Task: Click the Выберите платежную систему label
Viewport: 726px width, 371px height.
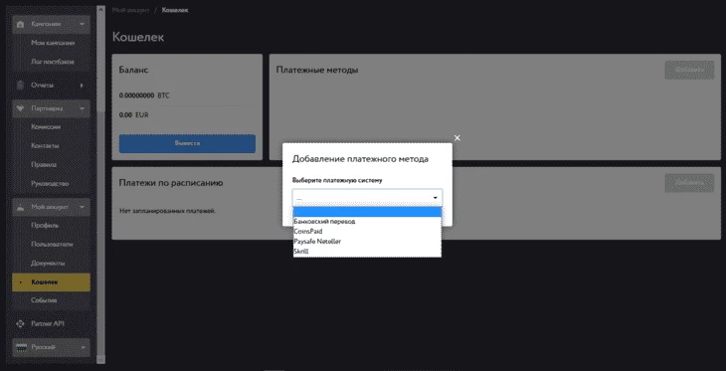Action: point(337,180)
